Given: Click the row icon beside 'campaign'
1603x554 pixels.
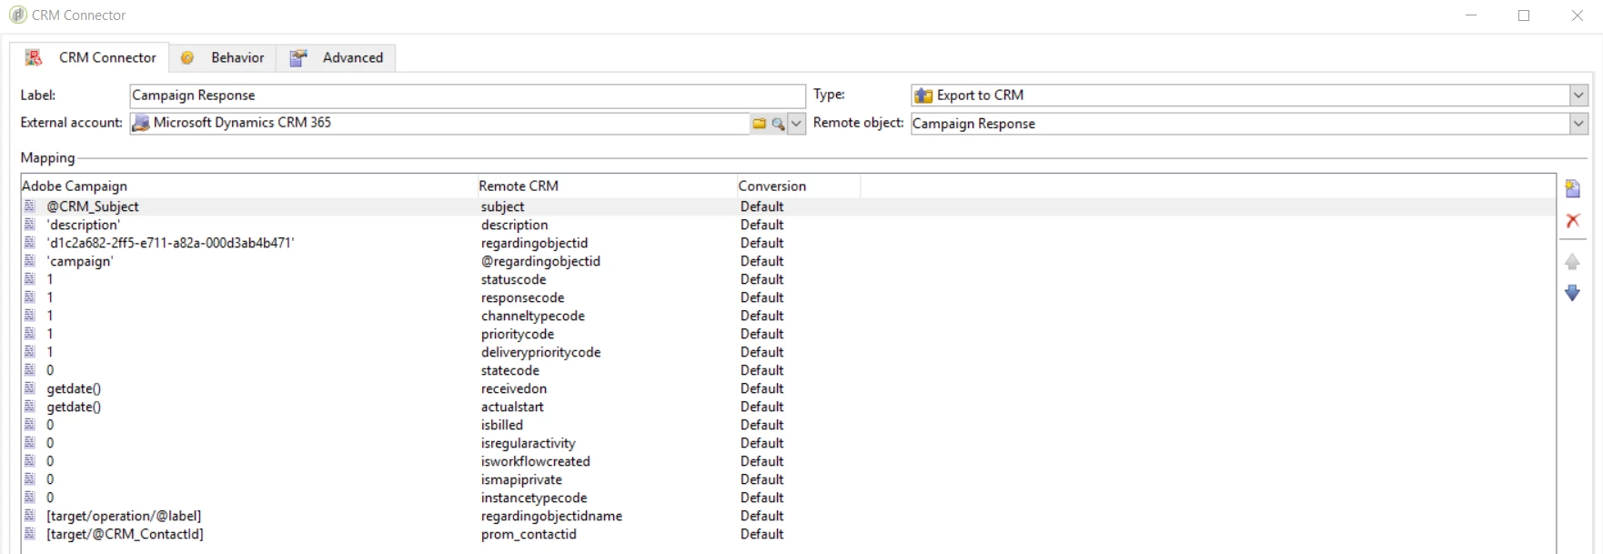Looking at the screenshot, I should tap(30, 261).
